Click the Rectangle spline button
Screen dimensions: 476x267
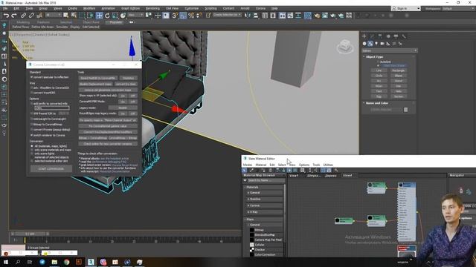click(x=399, y=70)
